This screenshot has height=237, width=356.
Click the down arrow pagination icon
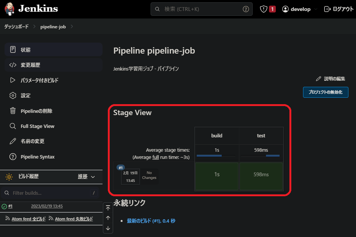tap(108, 228)
